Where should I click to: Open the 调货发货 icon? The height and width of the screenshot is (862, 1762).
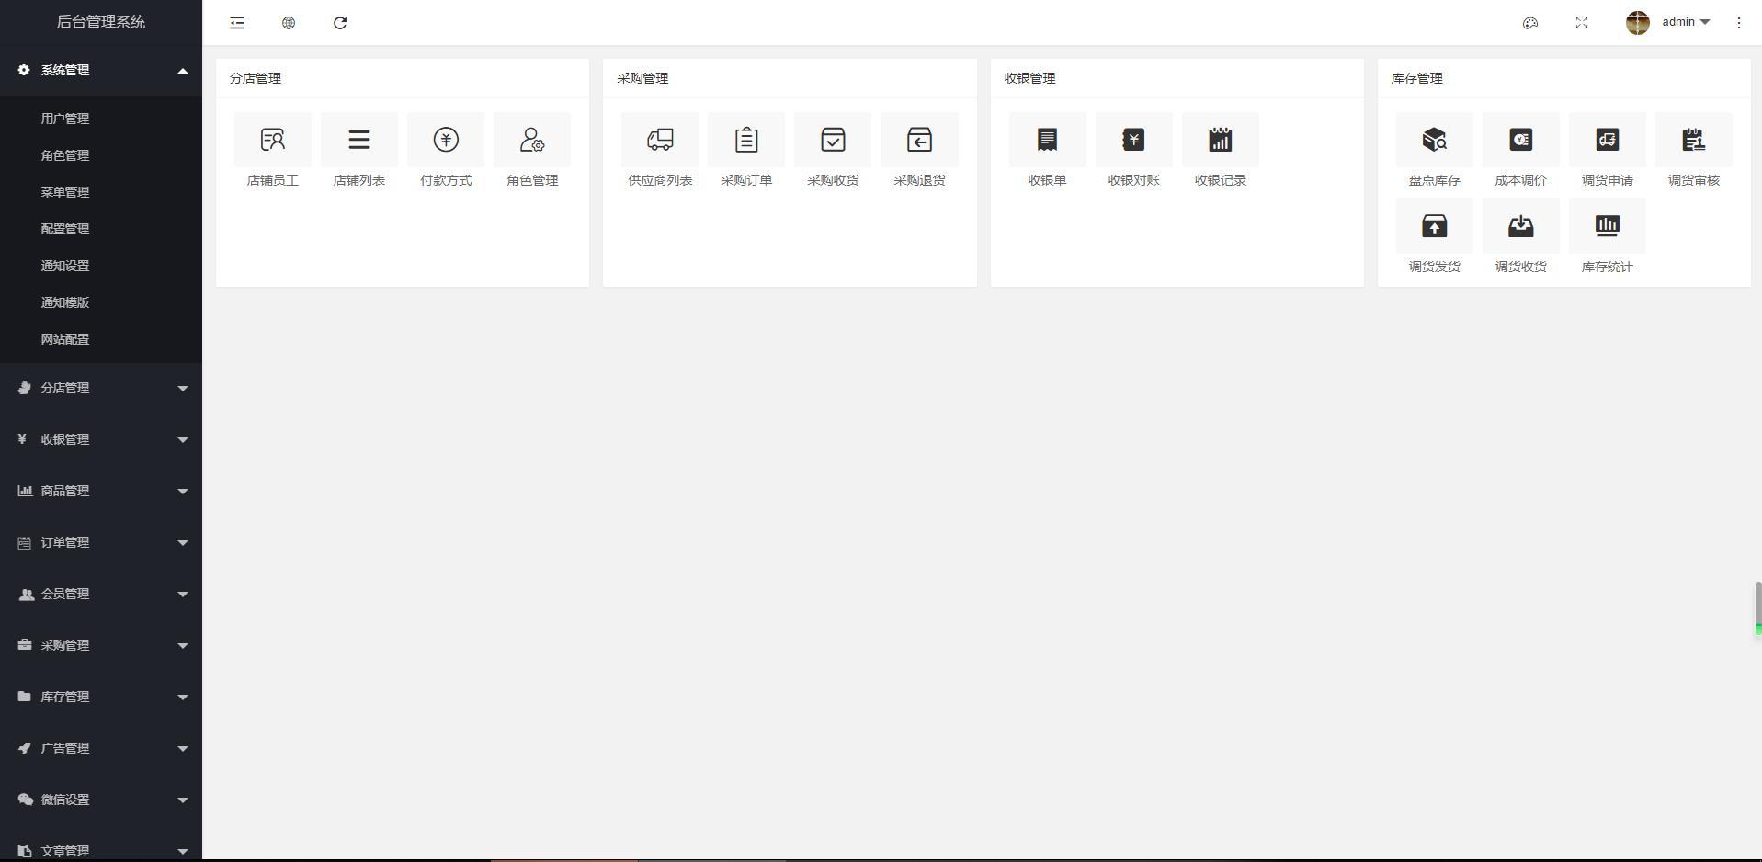tap(1434, 226)
